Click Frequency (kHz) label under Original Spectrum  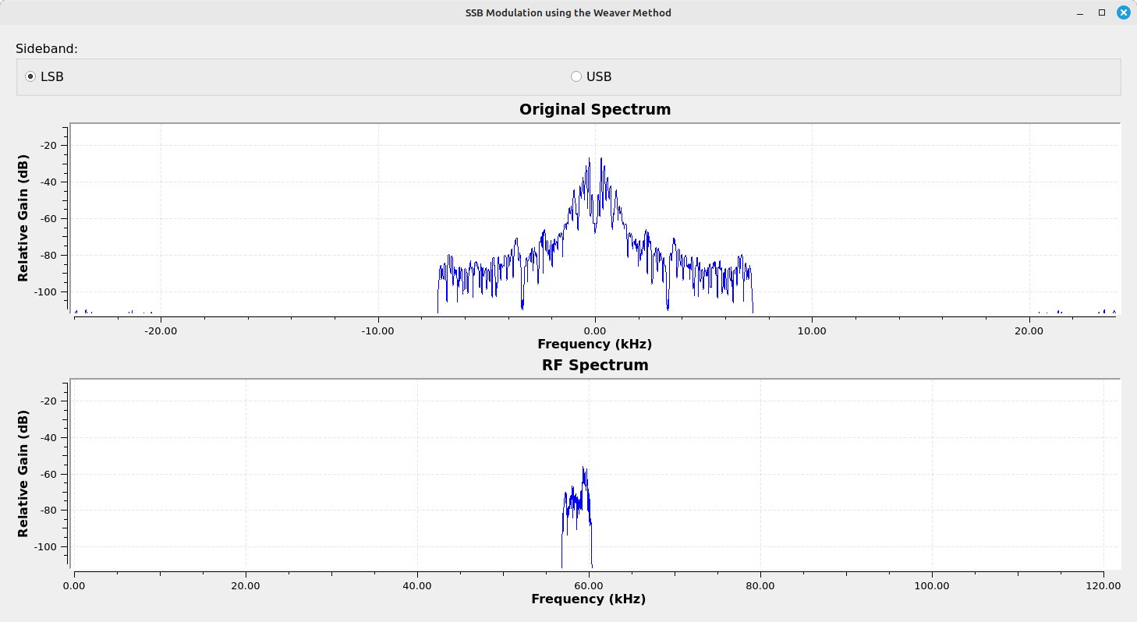tap(595, 344)
